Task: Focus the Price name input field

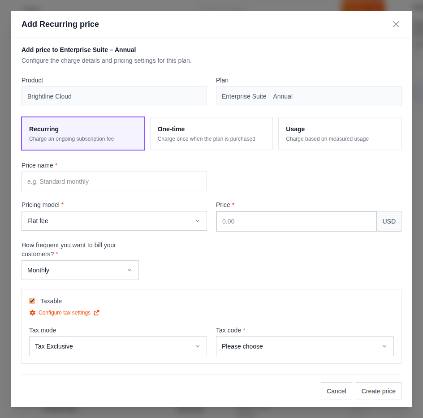Action: tap(114, 181)
